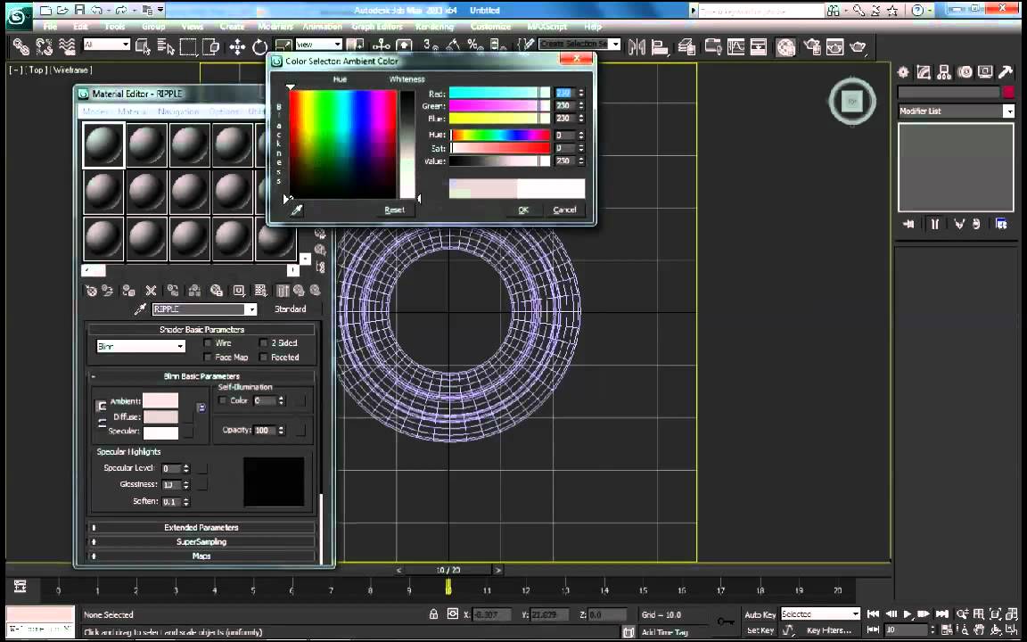Image resolution: width=1027 pixels, height=642 pixels.
Task: Open the Curve Editor from main toolbar
Action: tap(735, 46)
